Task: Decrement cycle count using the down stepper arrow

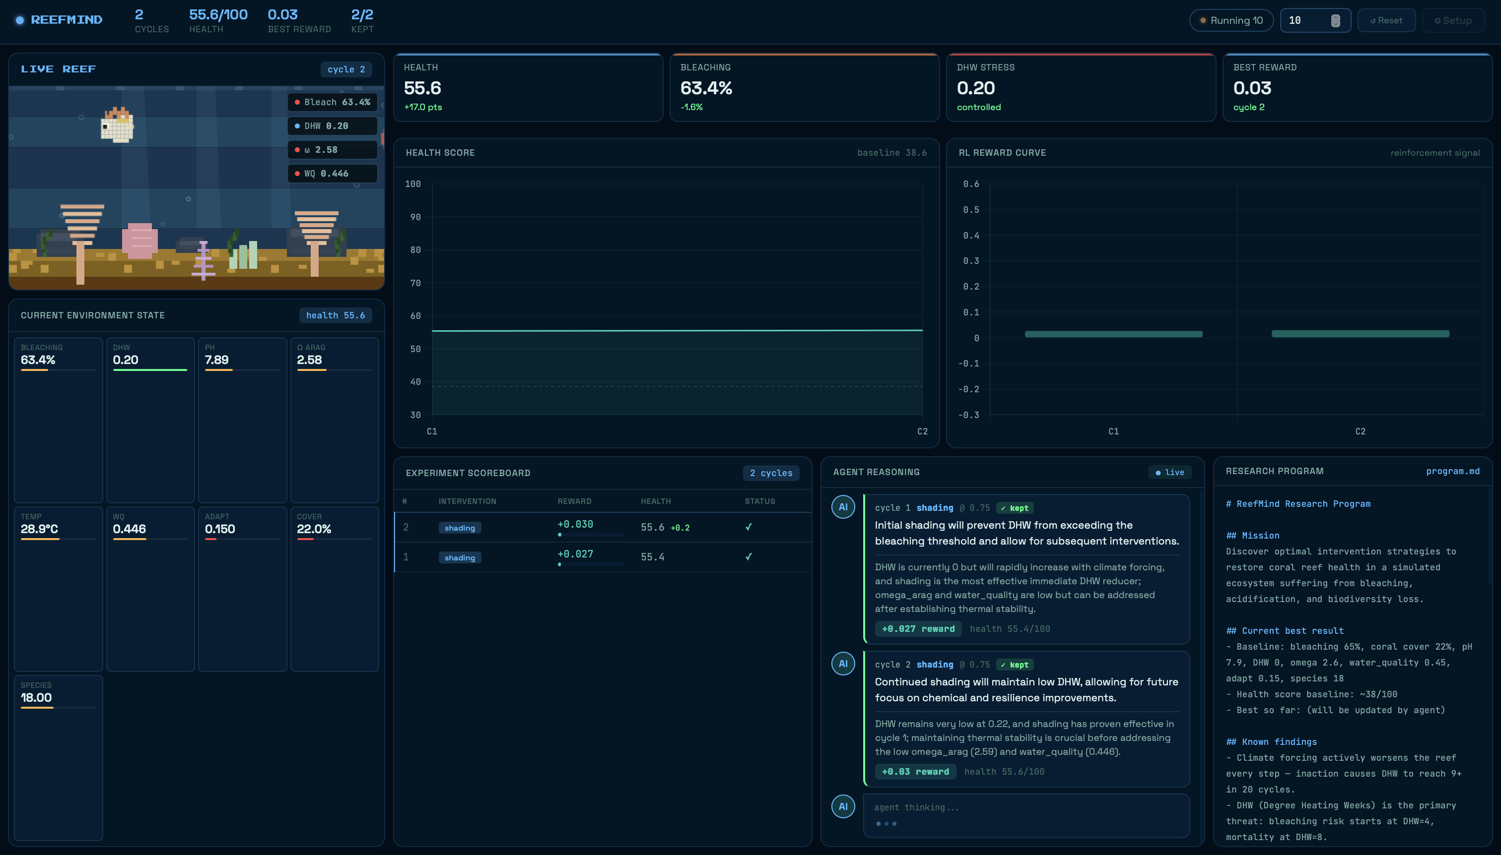Action: (1335, 24)
